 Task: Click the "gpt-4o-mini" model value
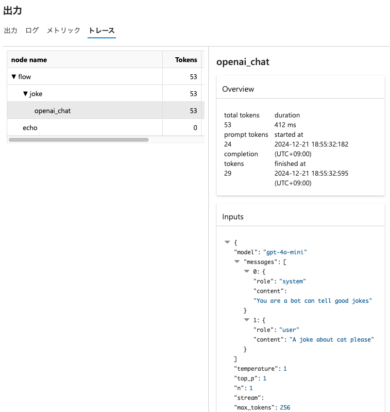pos(285,252)
